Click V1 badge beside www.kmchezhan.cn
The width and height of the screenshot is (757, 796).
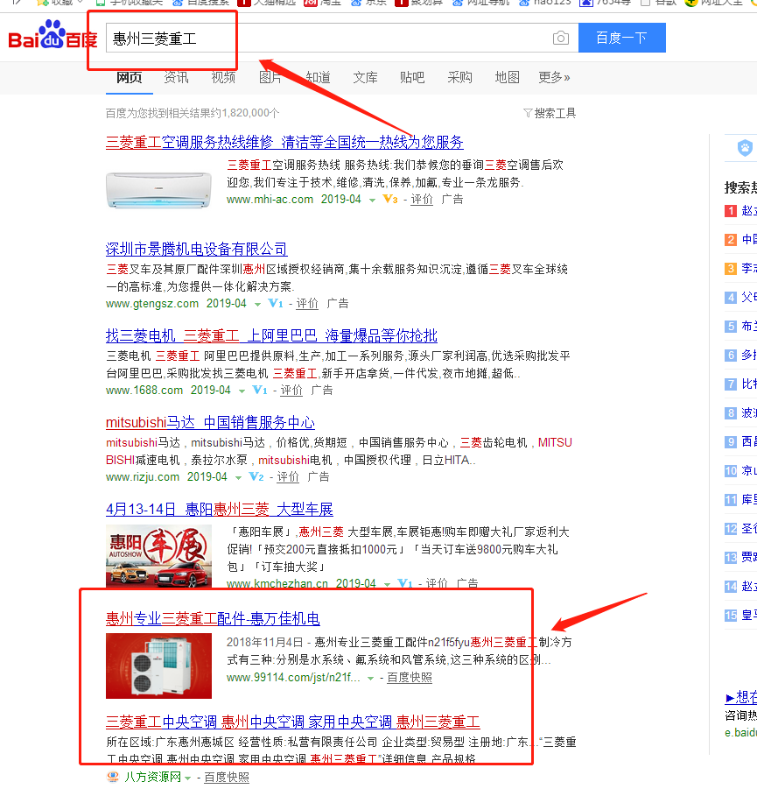pyautogui.click(x=405, y=583)
